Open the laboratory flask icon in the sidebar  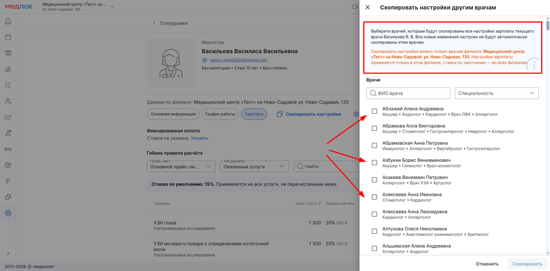point(8,133)
